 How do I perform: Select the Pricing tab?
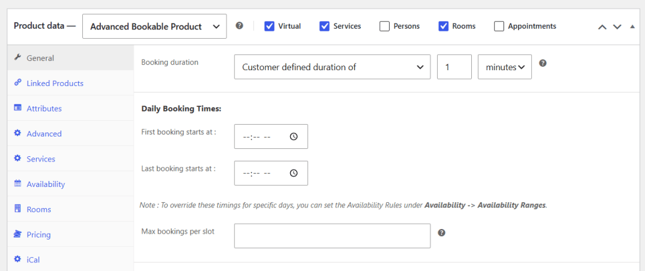pos(70,234)
